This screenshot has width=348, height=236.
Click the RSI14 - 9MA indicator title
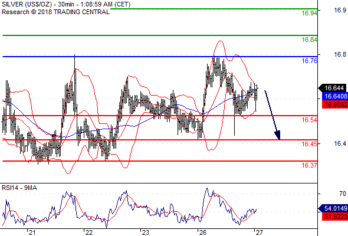pyautogui.click(x=19, y=188)
